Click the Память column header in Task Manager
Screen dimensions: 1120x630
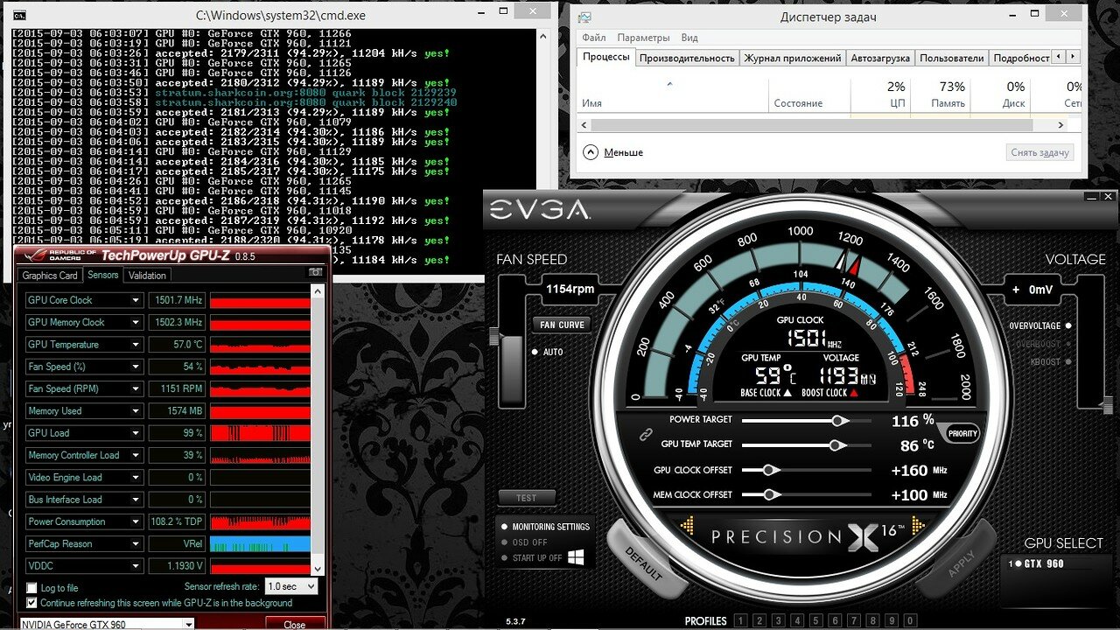pyautogui.click(x=940, y=95)
